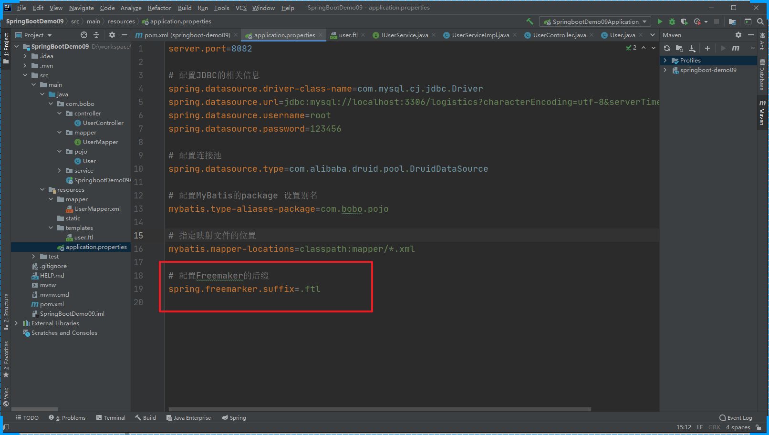Click the Profiler run icon in the toolbar
769x435 pixels.
(697, 21)
